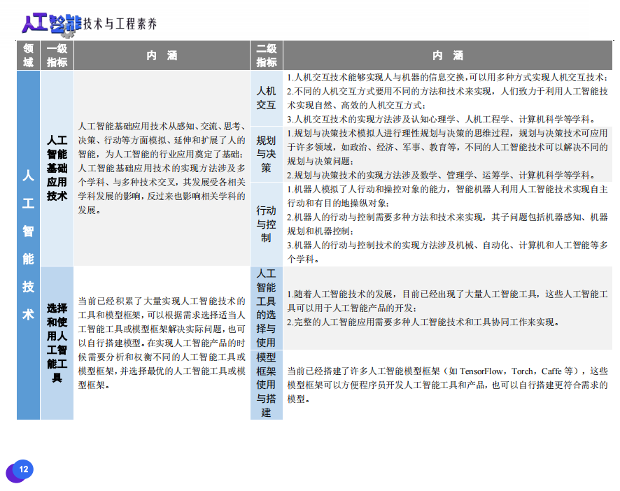Select the 行动与控制 cell
Viewport: 620px width, 491px height.
click(266, 224)
